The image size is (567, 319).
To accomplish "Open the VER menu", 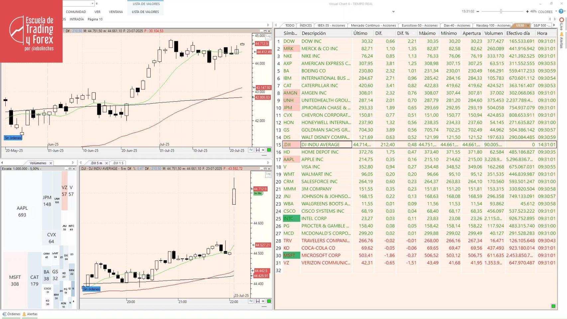I will pyautogui.click(x=97, y=12).
